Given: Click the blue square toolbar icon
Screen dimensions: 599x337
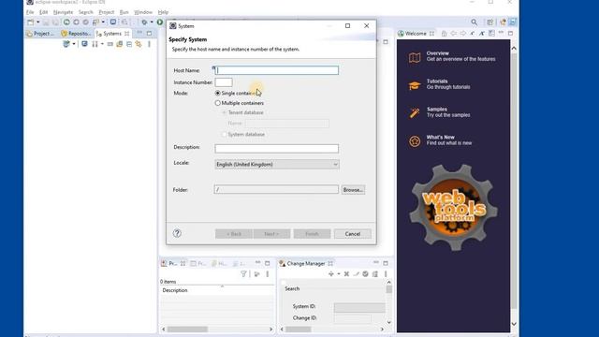Looking at the screenshot, I should pyautogui.click(x=113, y=22).
